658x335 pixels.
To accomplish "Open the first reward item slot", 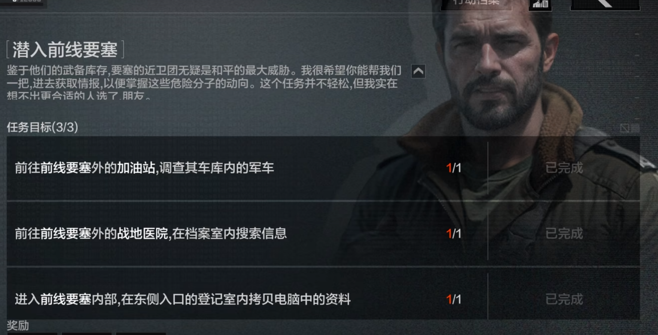I will (32, 334).
